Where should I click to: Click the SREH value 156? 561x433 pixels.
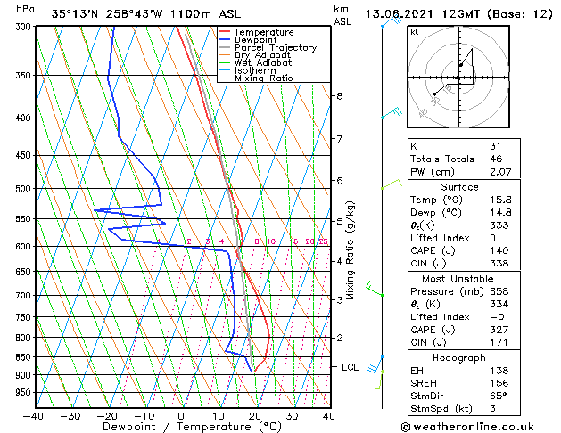[499, 383]
